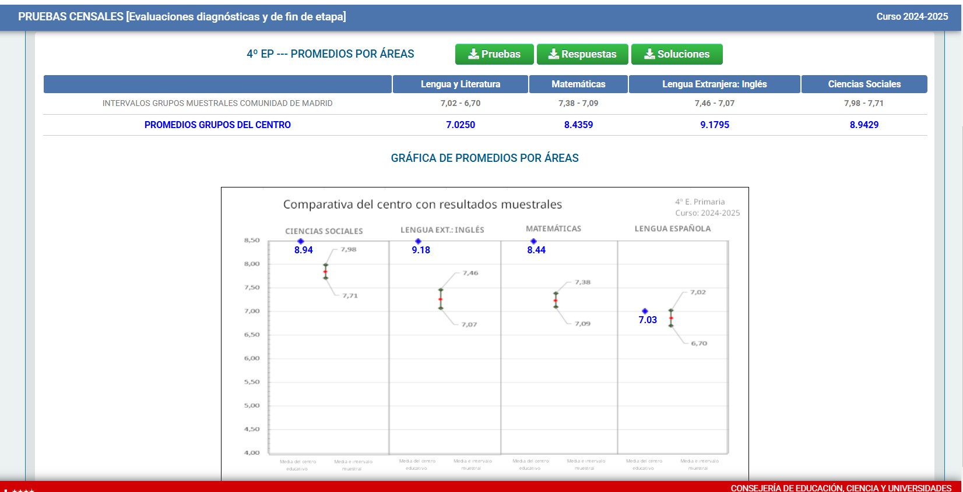Select the Lengua Extranjera: Inglés column header
This screenshot has height=492, width=963.
[x=715, y=84]
